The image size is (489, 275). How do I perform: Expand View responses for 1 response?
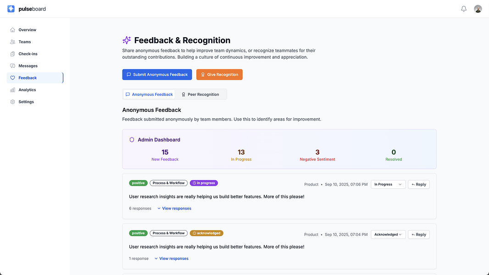click(172, 258)
